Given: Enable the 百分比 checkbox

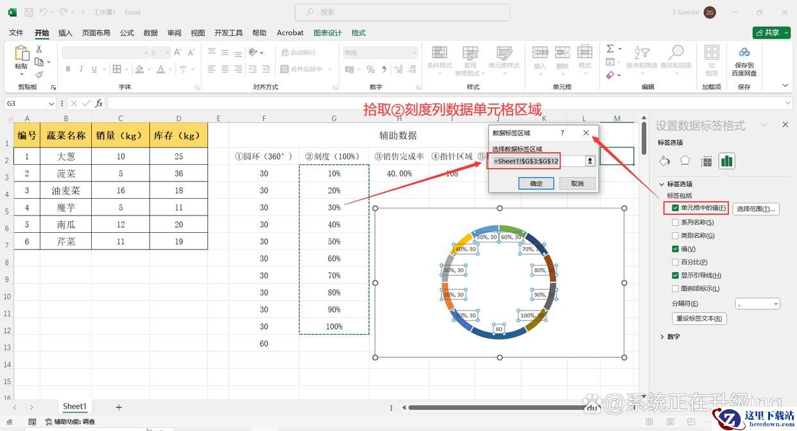Looking at the screenshot, I should pos(675,262).
